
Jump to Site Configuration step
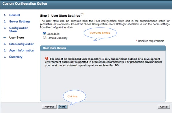(22, 44)
